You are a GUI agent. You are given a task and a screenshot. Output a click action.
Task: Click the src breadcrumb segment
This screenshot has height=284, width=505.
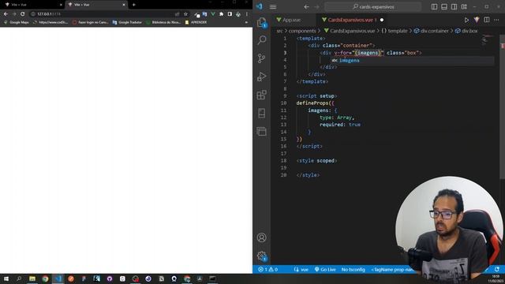point(279,31)
